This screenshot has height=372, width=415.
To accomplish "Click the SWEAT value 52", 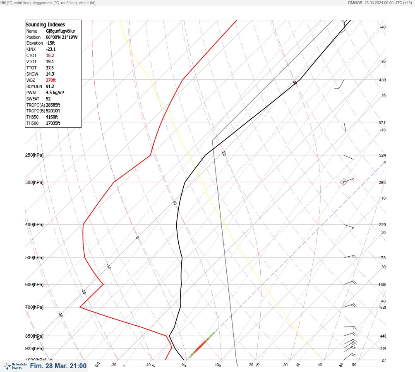I will 48,99.
